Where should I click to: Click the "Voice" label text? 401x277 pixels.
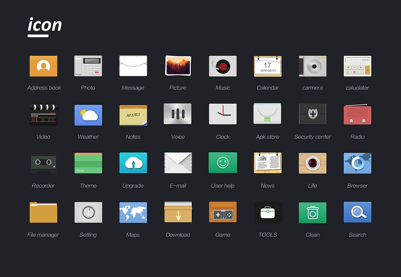point(178,137)
